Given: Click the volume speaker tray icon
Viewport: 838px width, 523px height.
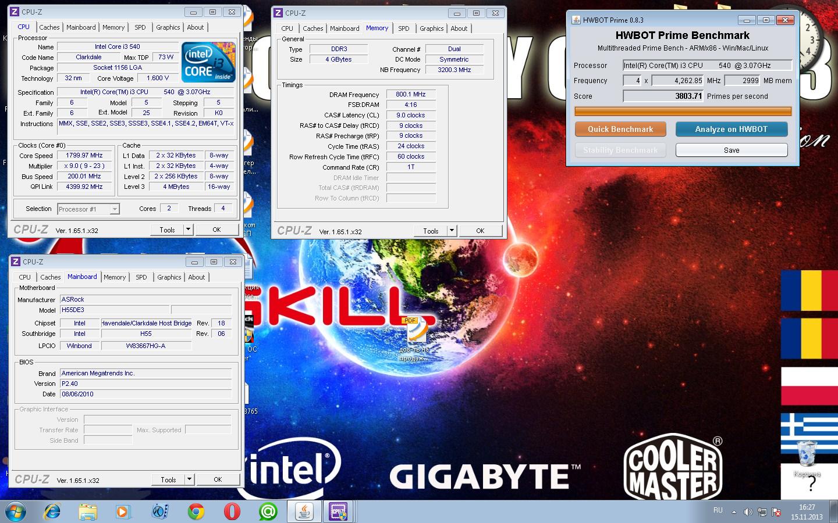Looking at the screenshot, I should (x=748, y=512).
